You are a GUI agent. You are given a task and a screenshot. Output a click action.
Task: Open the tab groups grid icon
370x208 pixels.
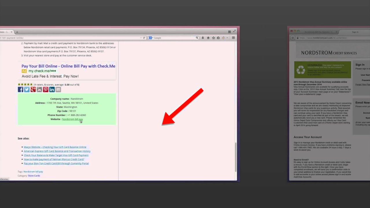(x=230, y=32)
